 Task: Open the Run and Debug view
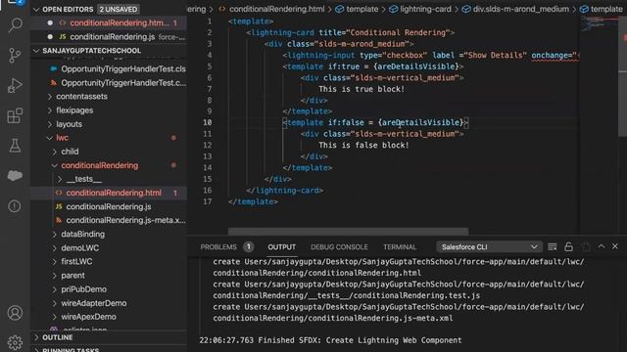click(x=15, y=85)
